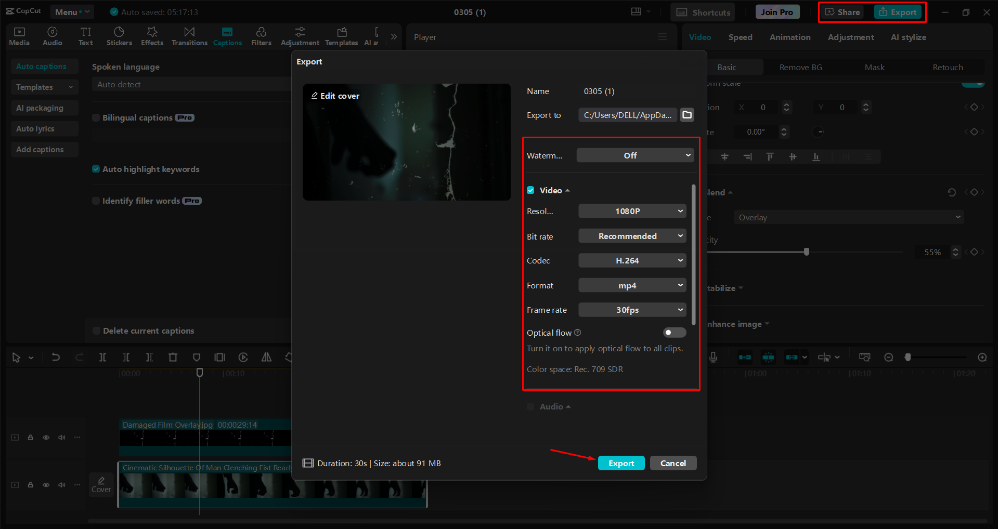Image resolution: width=998 pixels, height=529 pixels.
Task: Check the Bilingual captions option
Action: tap(96, 117)
